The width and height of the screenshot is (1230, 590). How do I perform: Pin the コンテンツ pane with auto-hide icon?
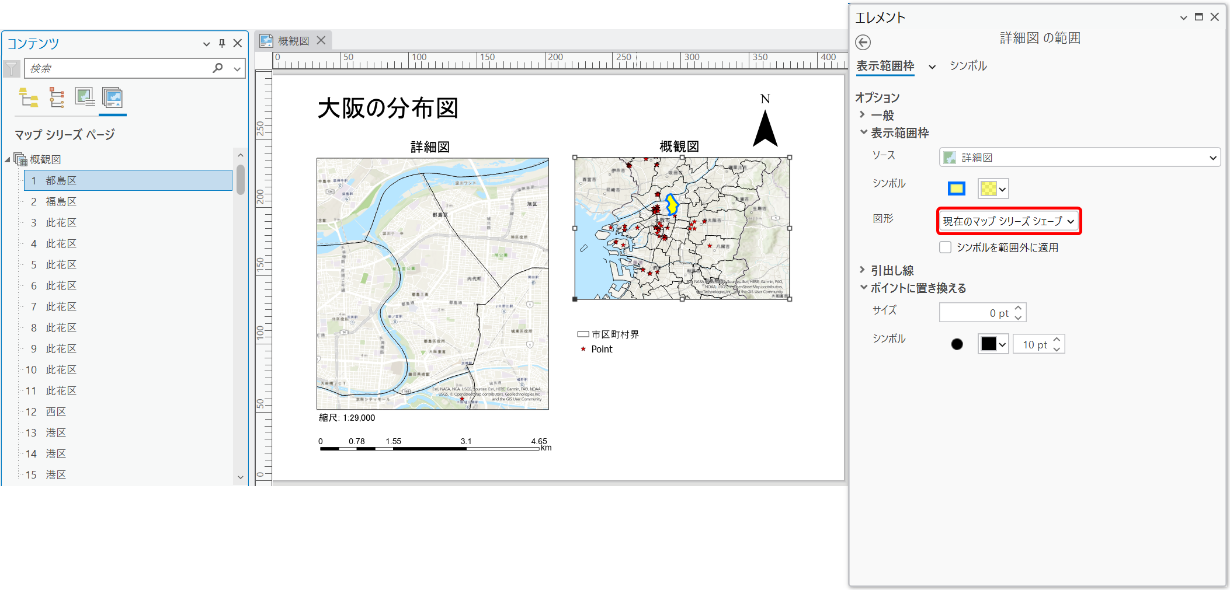click(x=222, y=43)
